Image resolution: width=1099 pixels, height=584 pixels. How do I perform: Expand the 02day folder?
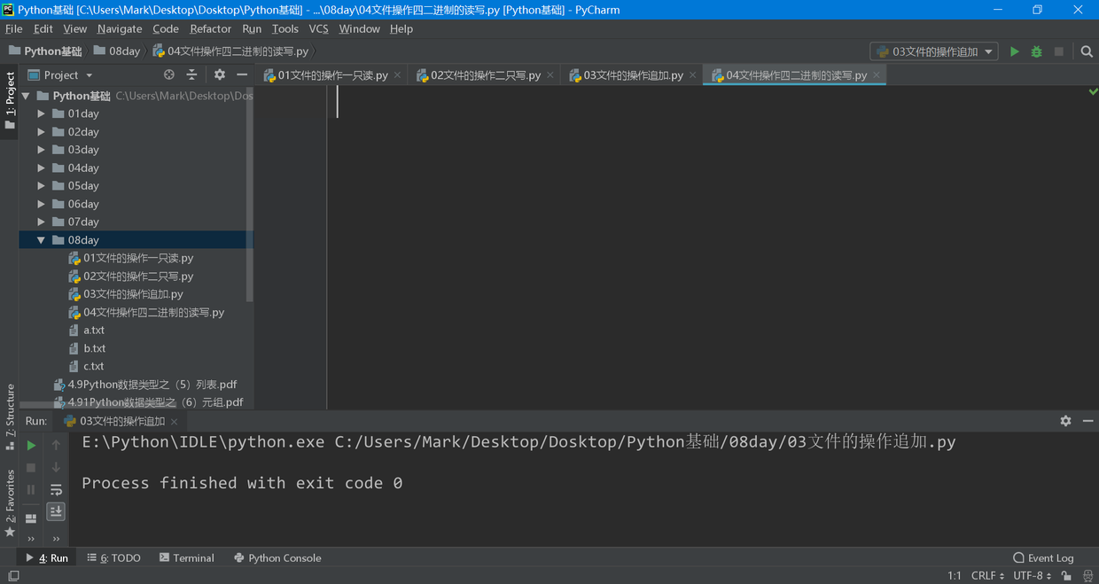click(x=41, y=132)
